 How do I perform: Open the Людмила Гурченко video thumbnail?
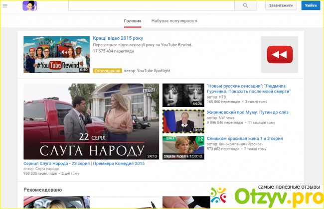(x=183, y=95)
